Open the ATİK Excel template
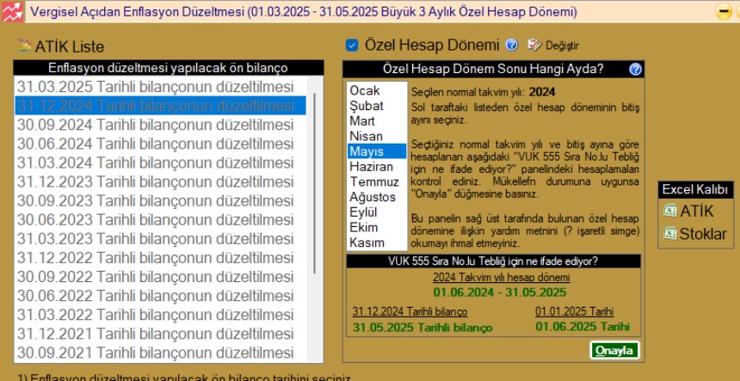 (x=688, y=212)
